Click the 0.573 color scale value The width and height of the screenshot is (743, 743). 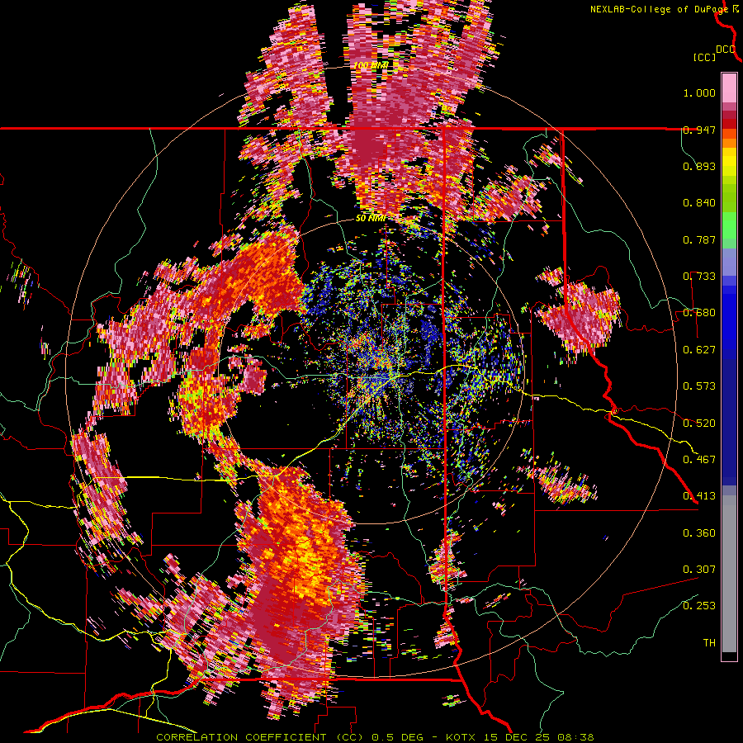coord(699,386)
